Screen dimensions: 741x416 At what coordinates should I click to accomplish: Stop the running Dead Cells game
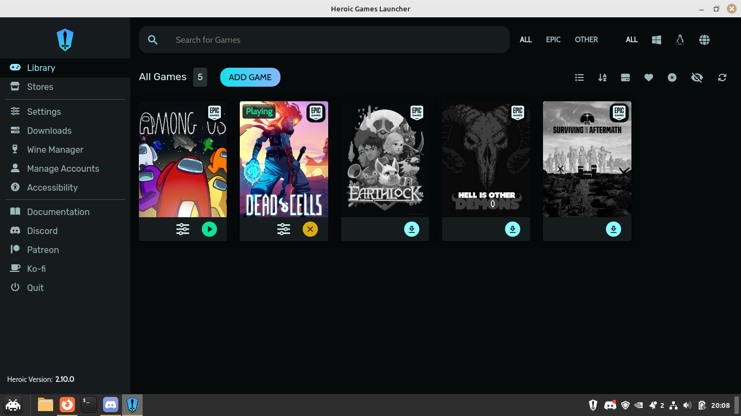pos(310,229)
